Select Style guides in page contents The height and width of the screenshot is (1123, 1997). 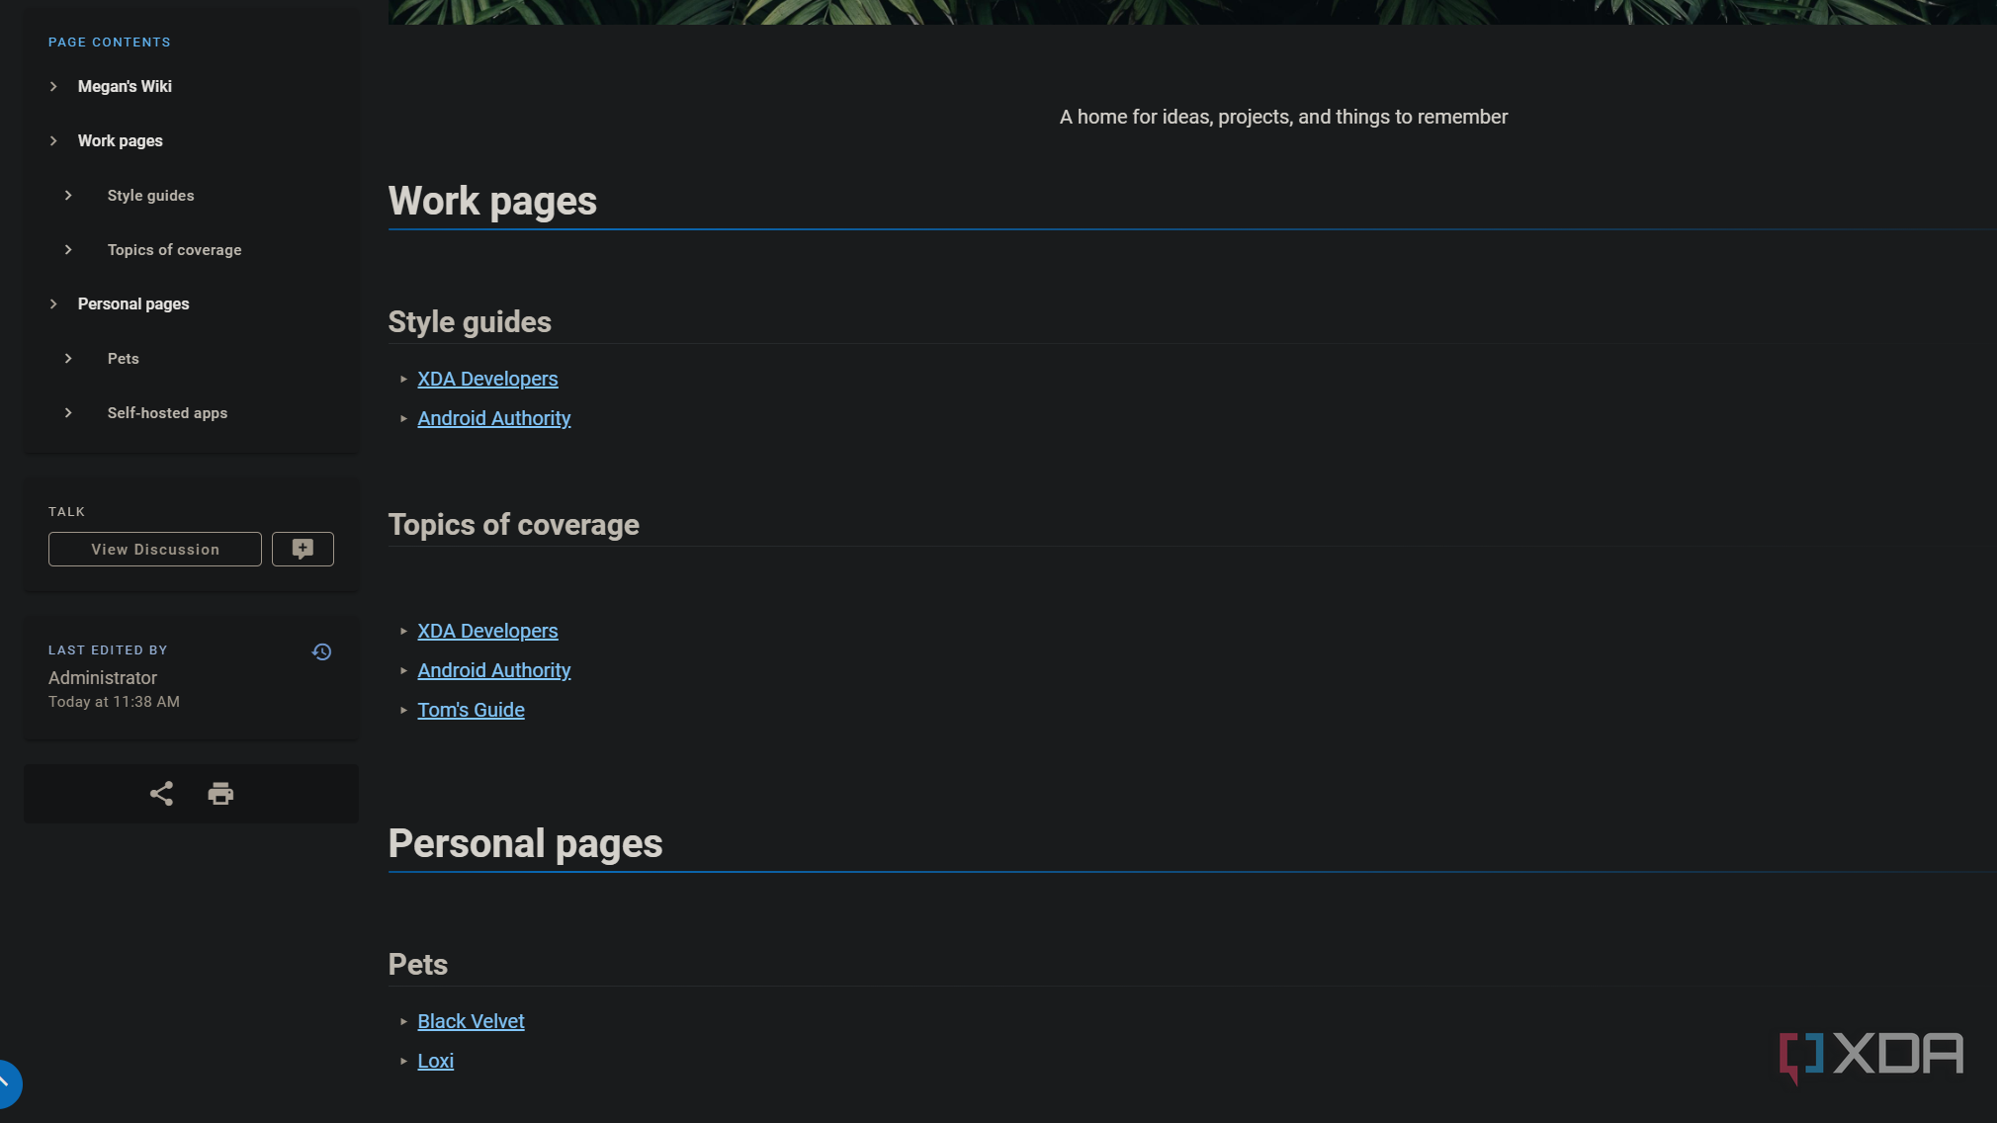(x=151, y=196)
